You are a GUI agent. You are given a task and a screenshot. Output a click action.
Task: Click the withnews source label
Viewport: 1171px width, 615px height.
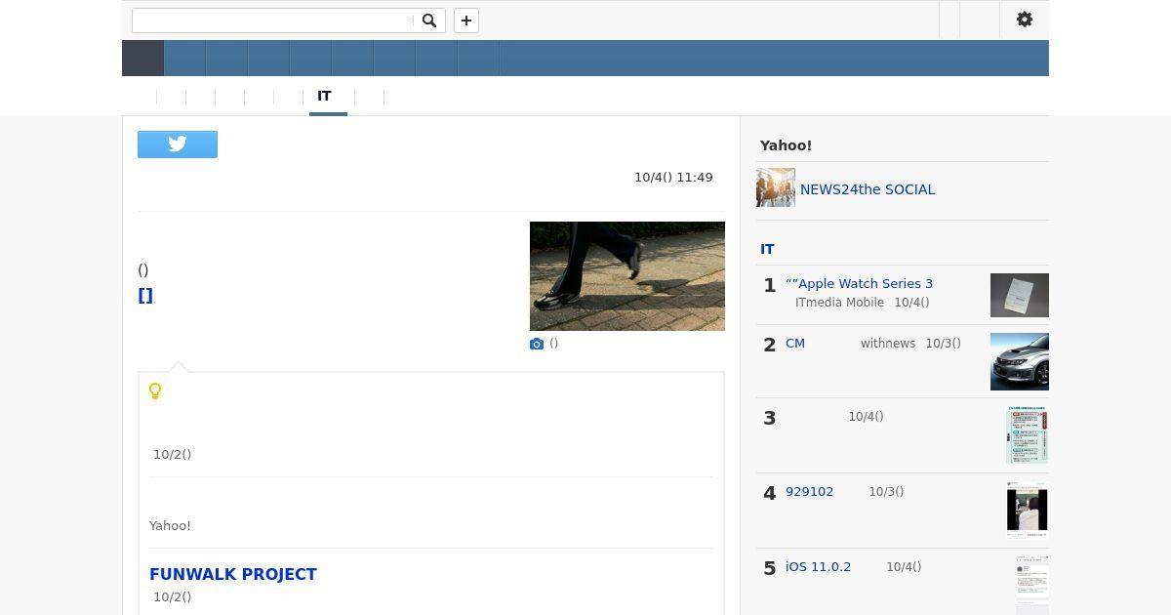[888, 344]
